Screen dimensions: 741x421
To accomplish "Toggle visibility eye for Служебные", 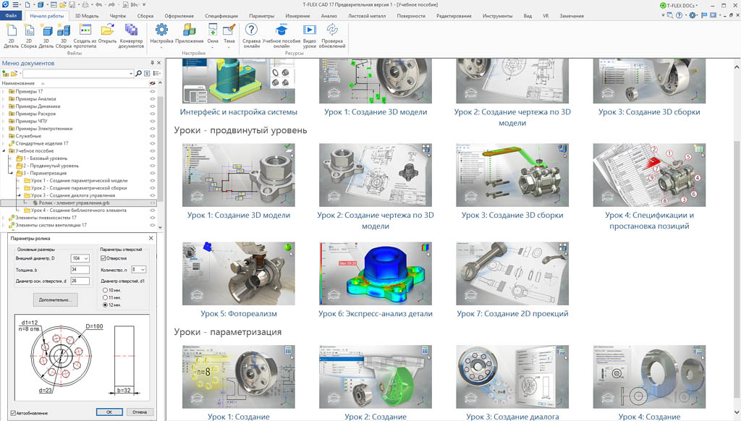I will [x=153, y=136].
